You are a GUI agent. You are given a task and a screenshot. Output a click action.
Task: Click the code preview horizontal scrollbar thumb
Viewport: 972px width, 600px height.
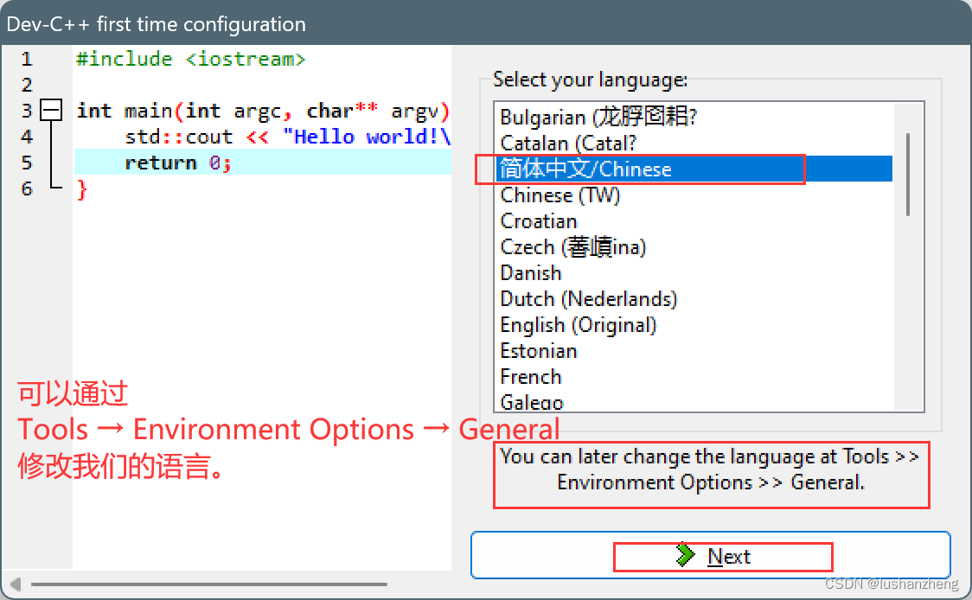coord(209,584)
